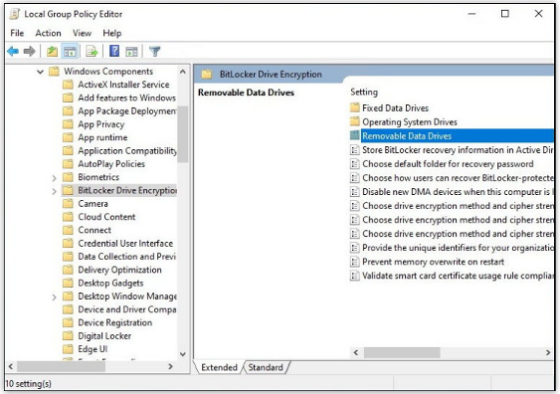Open the View menu
Image resolution: width=560 pixels, height=394 pixels.
(x=82, y=33)
